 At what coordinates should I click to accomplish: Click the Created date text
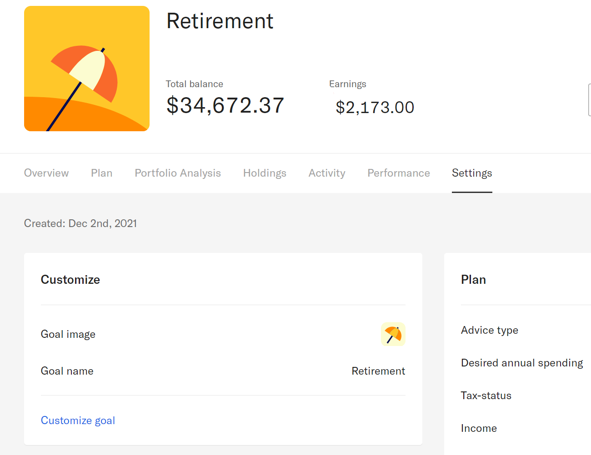point(80,223)
